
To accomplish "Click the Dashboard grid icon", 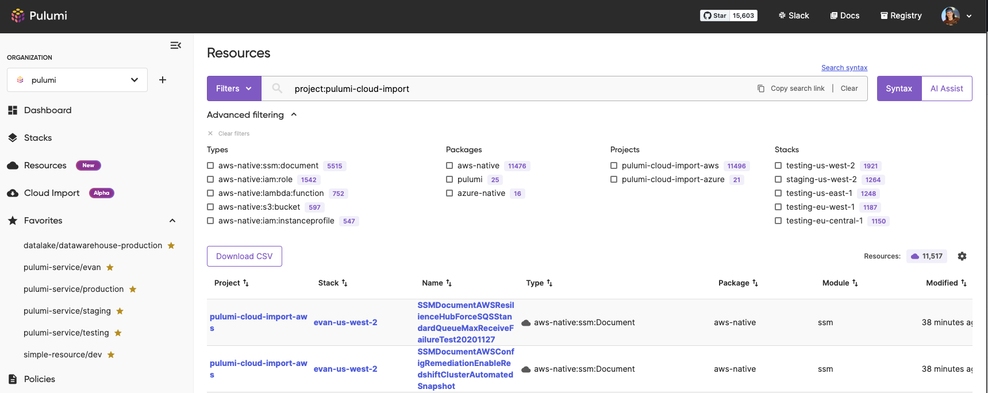I will pyautogui.click(x=13, y=110).
